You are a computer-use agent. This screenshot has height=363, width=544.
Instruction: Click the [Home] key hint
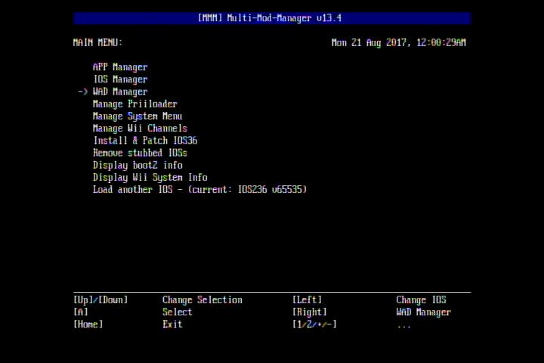coord(88,324)
